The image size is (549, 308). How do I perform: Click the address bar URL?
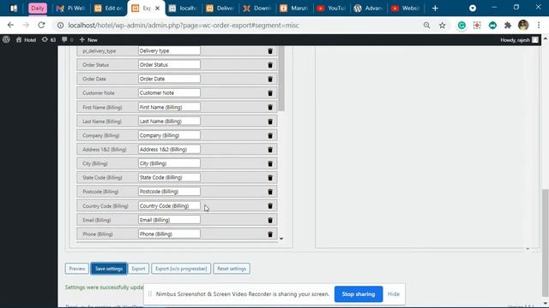[x=184, y=25]
